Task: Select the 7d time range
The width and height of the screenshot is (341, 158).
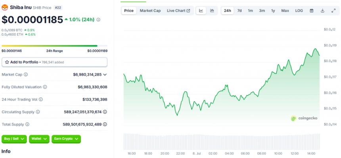Action: click(x=239, y=11)
